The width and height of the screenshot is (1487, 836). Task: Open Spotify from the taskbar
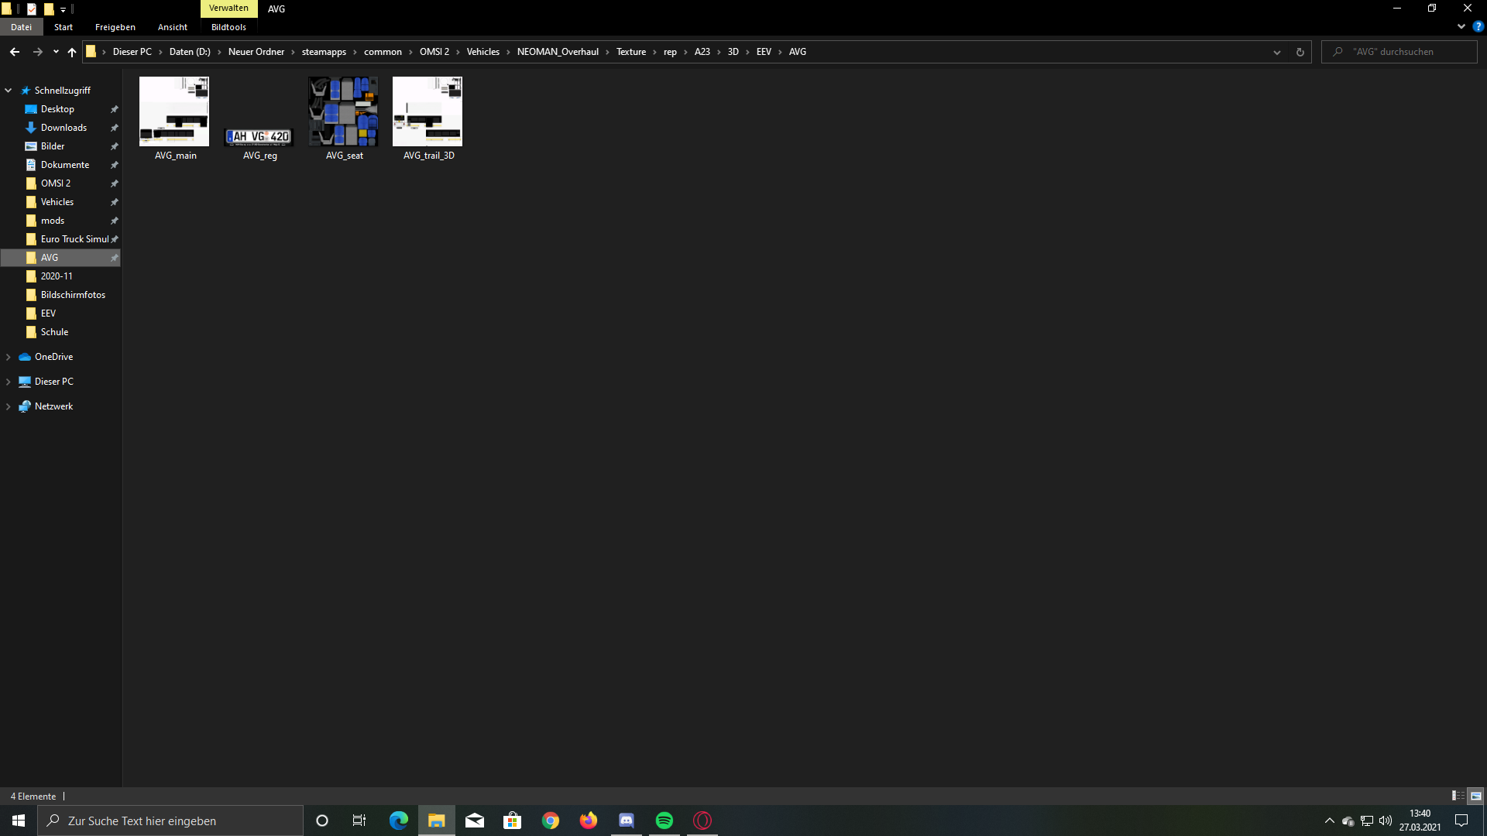tap(665, 821)
